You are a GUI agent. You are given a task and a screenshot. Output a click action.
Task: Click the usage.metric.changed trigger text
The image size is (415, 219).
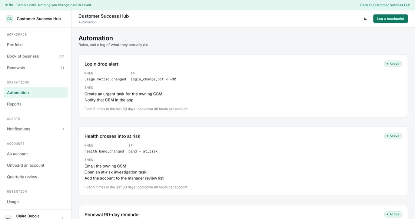[x=105, y=79]
